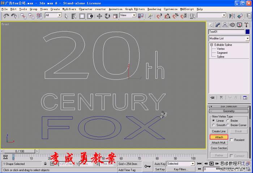Click the Use Pivot Point Center icon
This screenshot has height=173, width=253.
(x=141, y=16)
